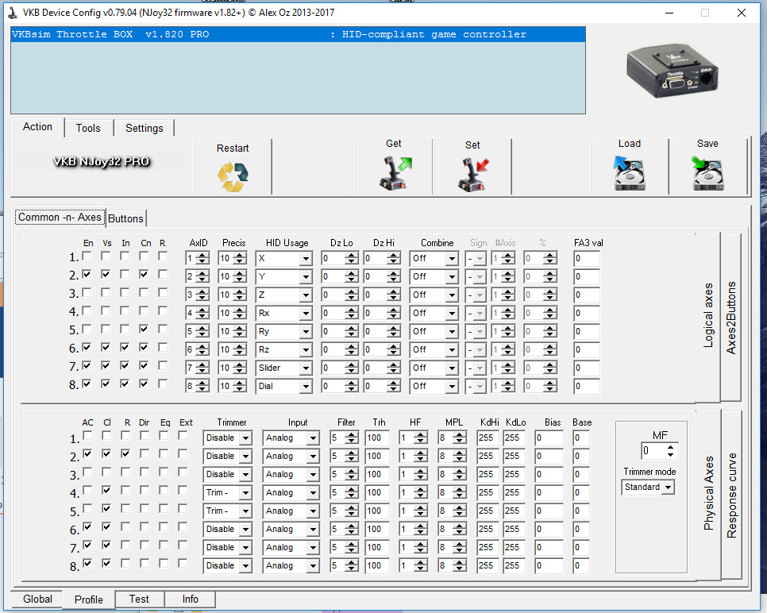Open the Test bottom tab
This screenshot has width=767, height=613.
tap(139, 600)
